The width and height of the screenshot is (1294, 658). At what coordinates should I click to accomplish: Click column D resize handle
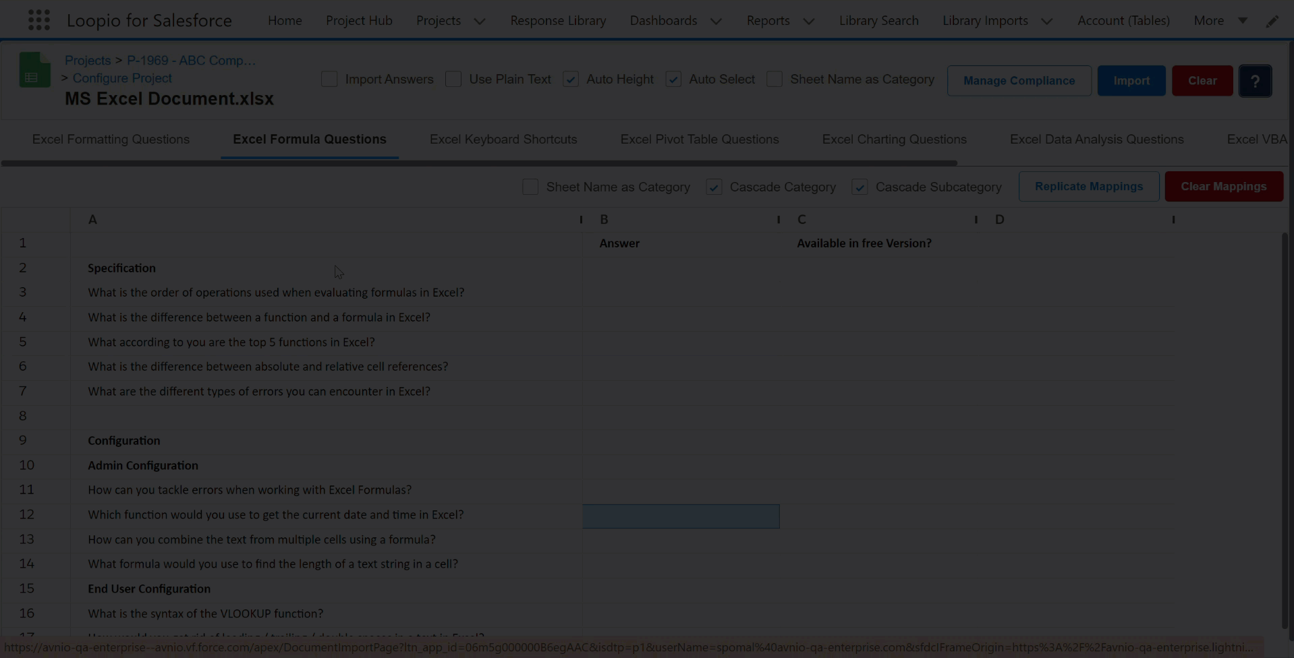pyautogui.click(x=1173, y=220)
